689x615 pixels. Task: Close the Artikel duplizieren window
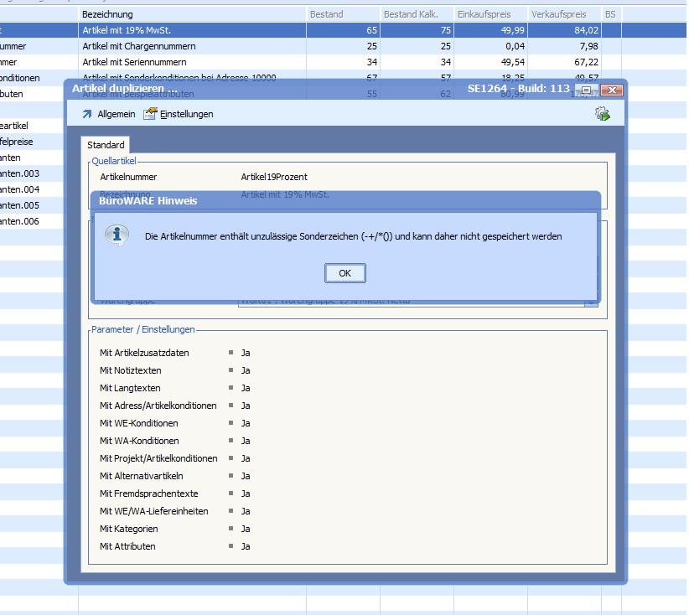[x=610, y=90]
